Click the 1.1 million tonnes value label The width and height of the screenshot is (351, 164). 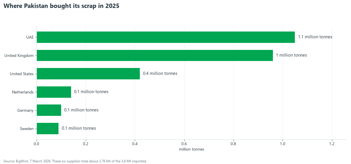[x=315, y=37]
